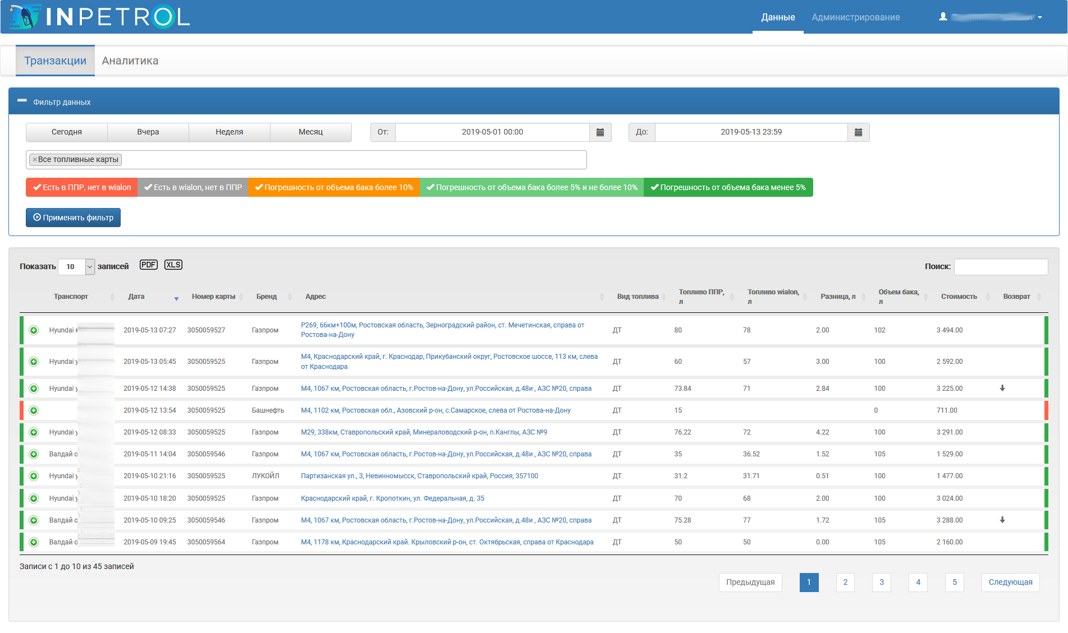This screenshot has width=1068, height=633.
Task: Select 'Вчера' period
Action: [148, 132]
